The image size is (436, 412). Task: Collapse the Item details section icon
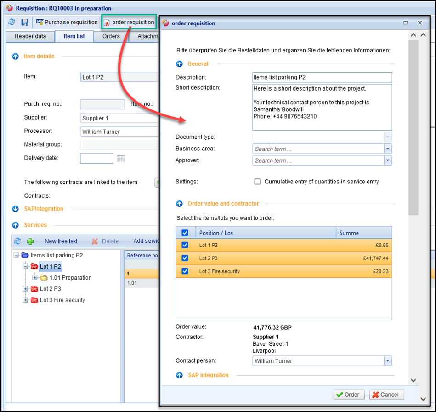[x=15, y=57]
